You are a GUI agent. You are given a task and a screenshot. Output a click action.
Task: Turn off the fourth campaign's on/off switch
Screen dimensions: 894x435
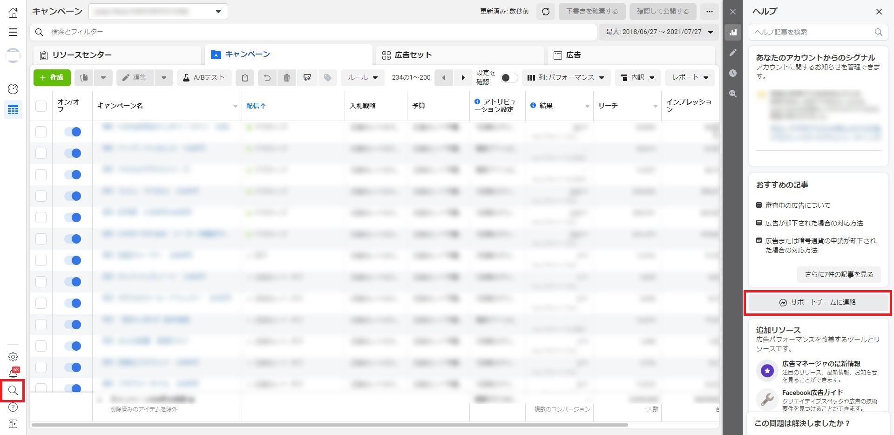[73, 196]
